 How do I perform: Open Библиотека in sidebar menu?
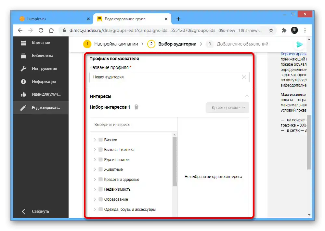point(42,56)
